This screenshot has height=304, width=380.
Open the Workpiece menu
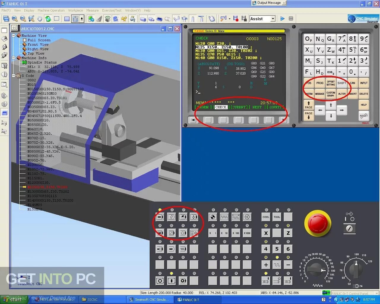click(75, 10)
